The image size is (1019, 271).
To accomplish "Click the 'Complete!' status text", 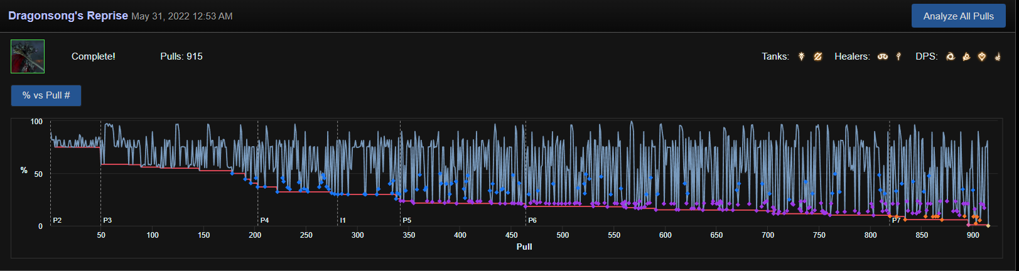I will coord(94,56).
